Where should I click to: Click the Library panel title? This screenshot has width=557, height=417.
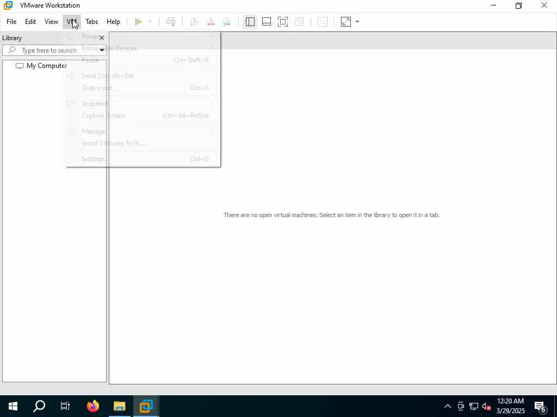pos(12,38)
